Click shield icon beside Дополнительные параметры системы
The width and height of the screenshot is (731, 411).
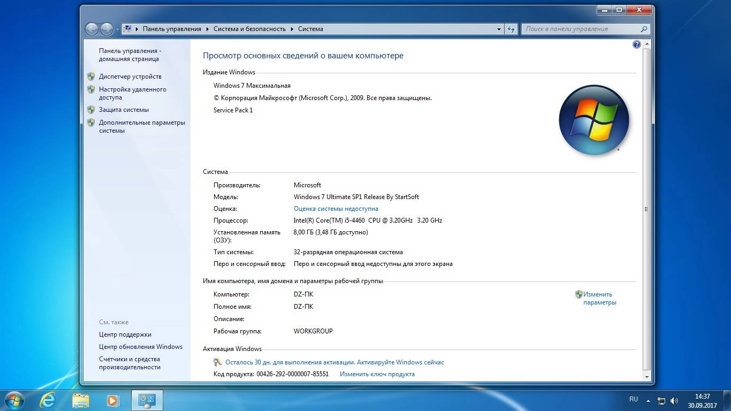(91, 123)
